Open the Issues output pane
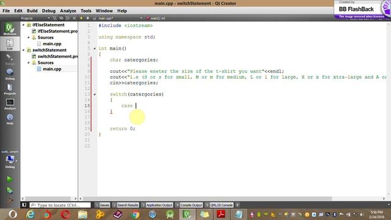 (102, 205)
